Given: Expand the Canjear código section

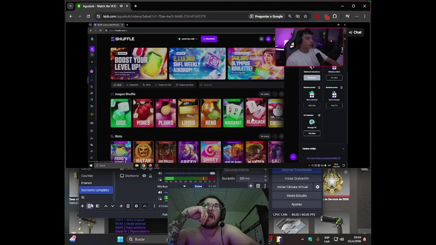Looking at the screenshot, I should [x=323, y=149].
